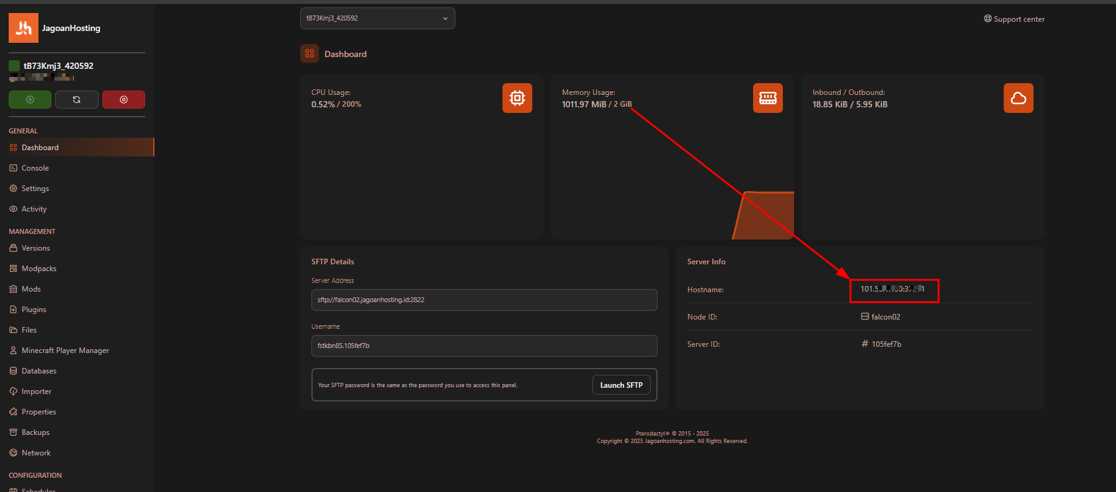Click the Modpacks sidebar icon
Viewport: 1116px width, 492px height.
click(x=13, y=268)
